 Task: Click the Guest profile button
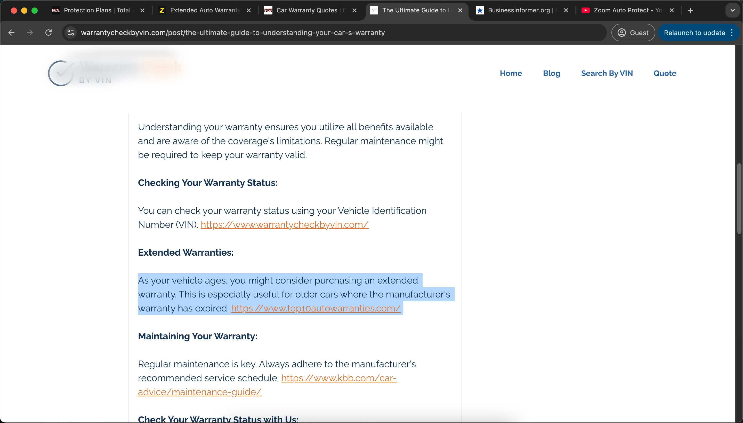click(633, 33)
